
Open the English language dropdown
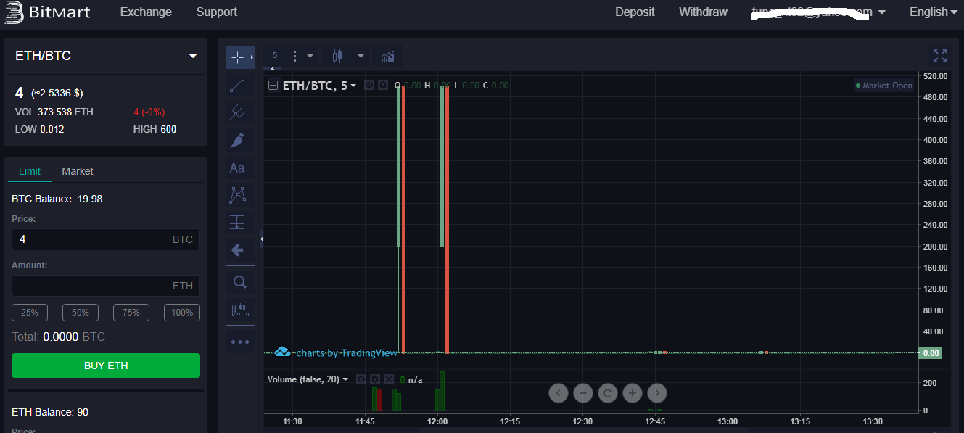pos(933,12)
